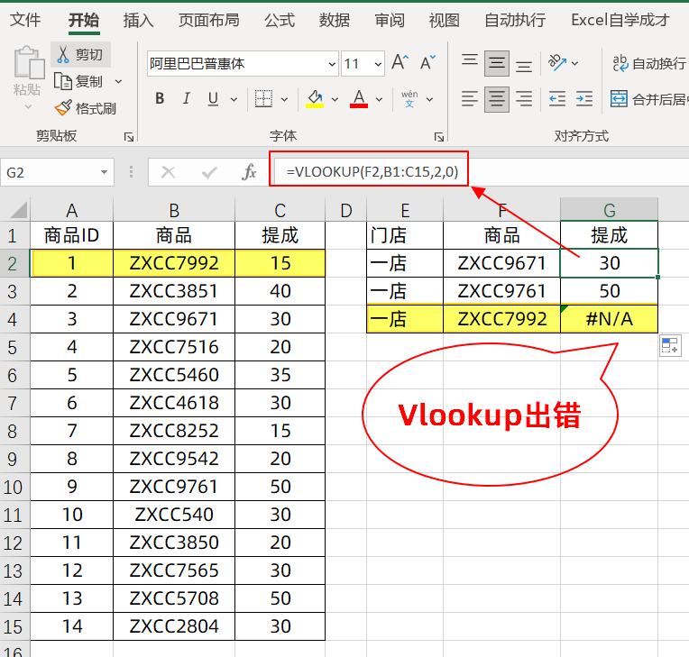Expand the phonetic guide options arrow

(x=430, y=100)
